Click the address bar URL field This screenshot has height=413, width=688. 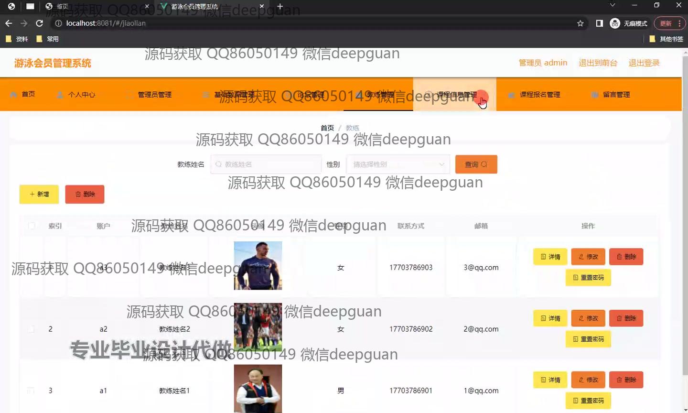(x=315, y=23)
